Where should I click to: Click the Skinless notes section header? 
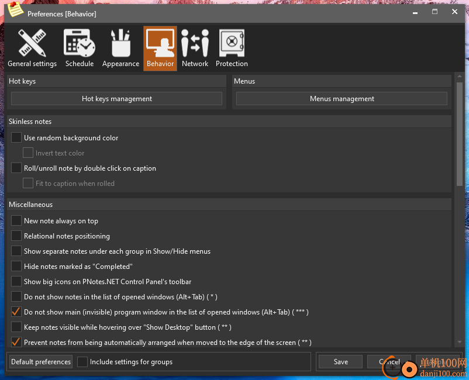click(229, 122)
